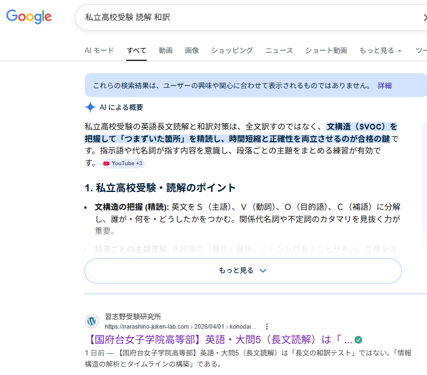
Task: Click the WordPress favicon of 習志野受験研究所
Action: 92,321
